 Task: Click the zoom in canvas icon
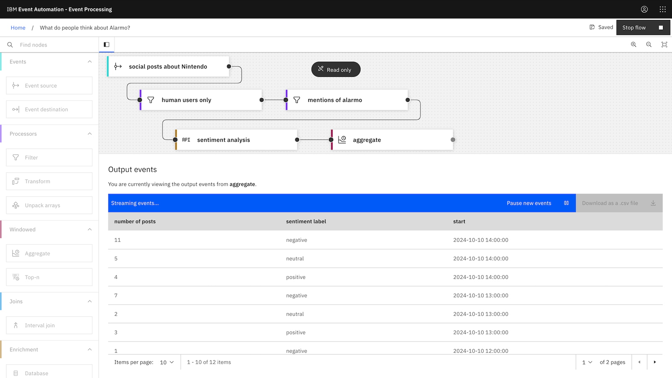coord(633,45)
